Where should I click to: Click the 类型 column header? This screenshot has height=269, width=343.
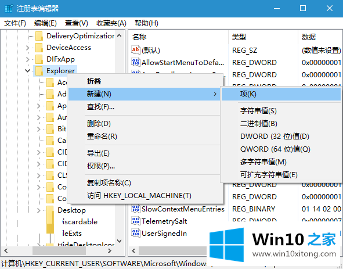pyautogui.click(x=263, y=37)
